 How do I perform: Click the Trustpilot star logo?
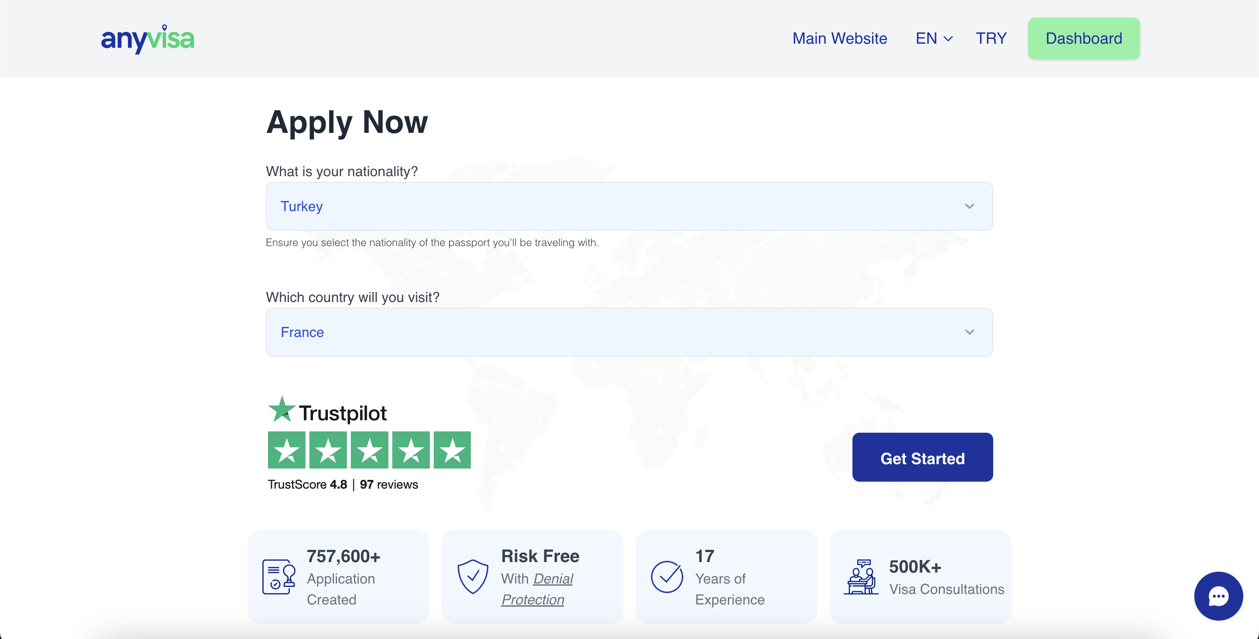(x=282, y=409)
